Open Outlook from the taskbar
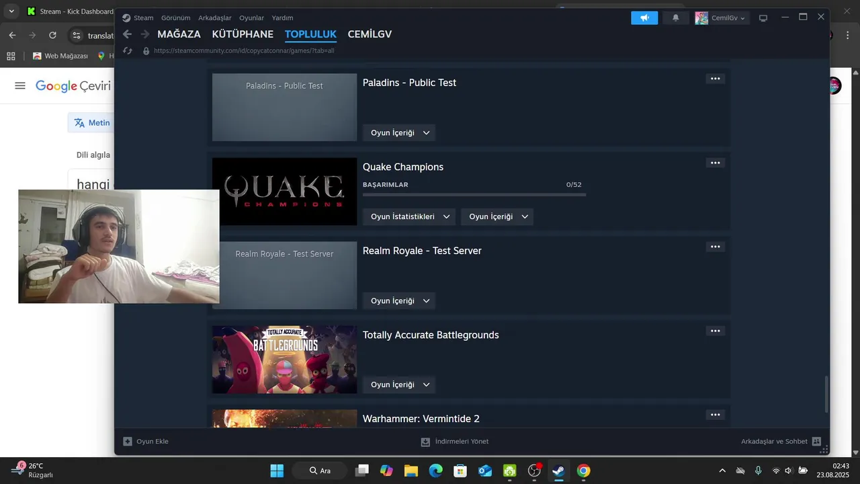This screenshot has height=484, width=860. pyautogui.click(x=485, y=471)
